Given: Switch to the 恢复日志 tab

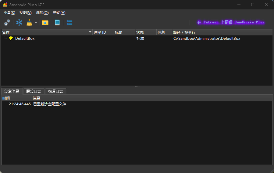Looking at the screenshot, I should point(55,91).
